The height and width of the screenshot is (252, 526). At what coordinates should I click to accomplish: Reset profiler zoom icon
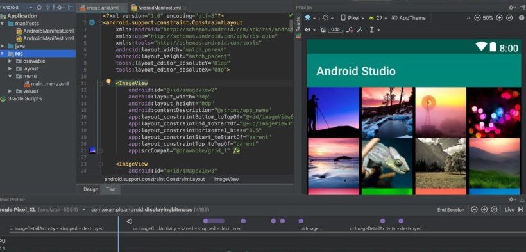pyautogui.click(x=494, y=210)
